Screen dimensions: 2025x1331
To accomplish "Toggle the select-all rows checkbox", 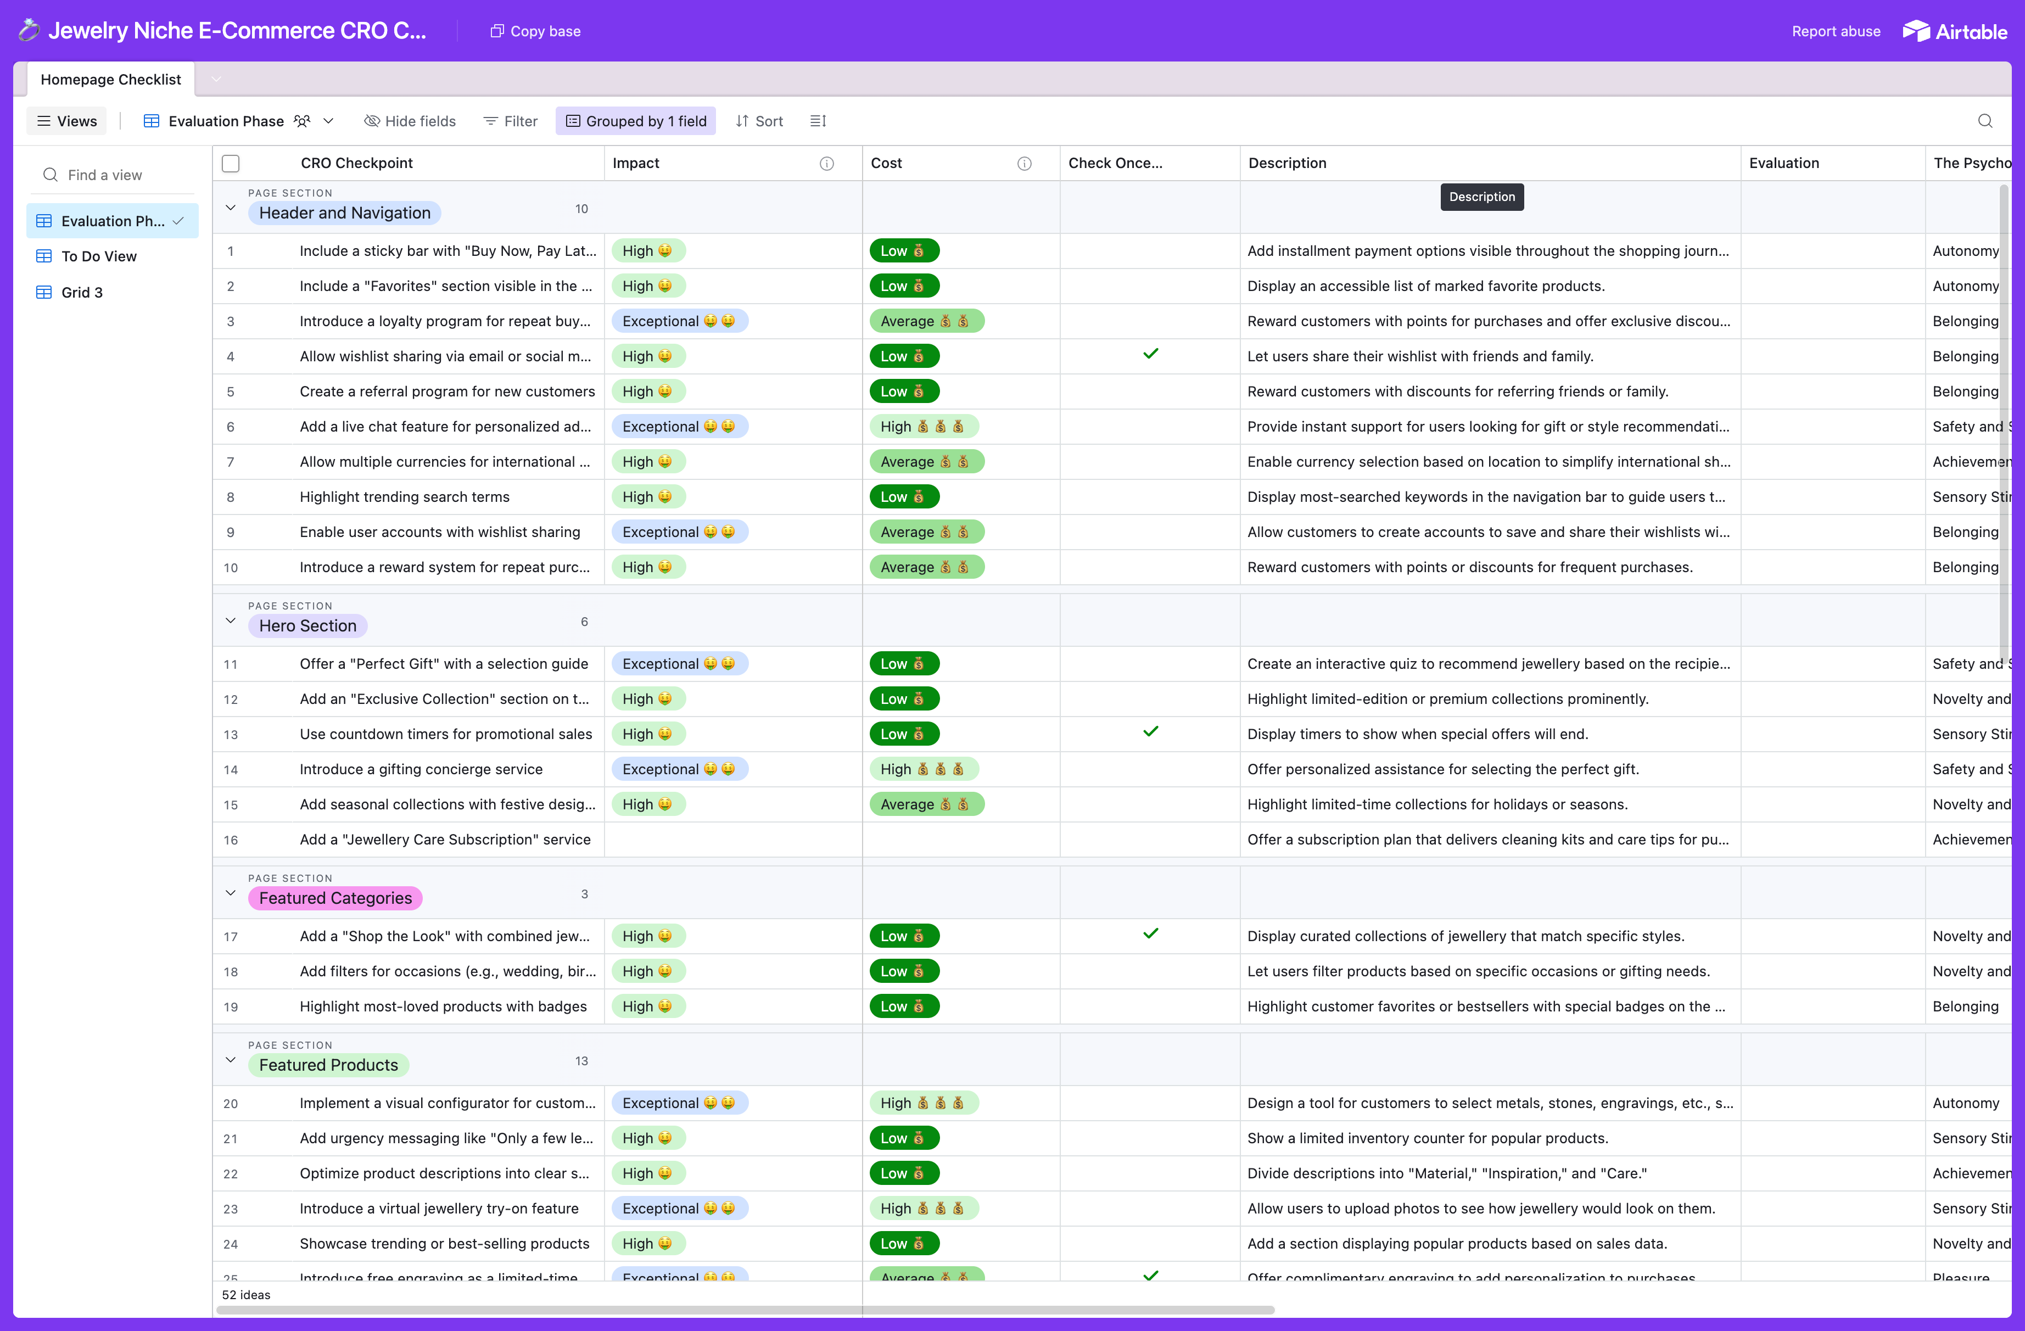I will pos(231,164).
